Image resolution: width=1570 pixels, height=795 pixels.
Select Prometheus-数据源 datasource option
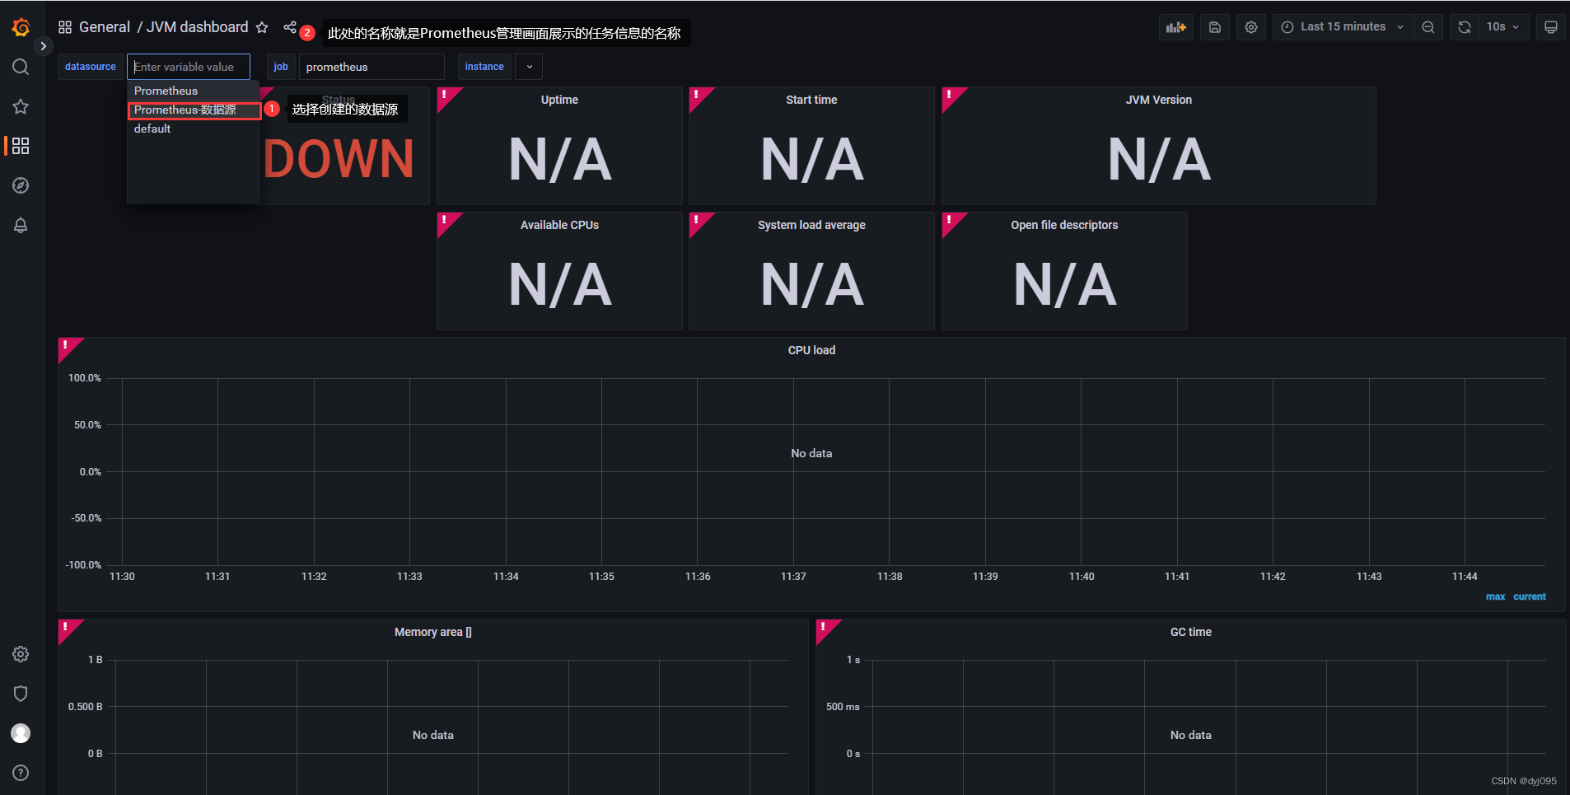(194, 110)
